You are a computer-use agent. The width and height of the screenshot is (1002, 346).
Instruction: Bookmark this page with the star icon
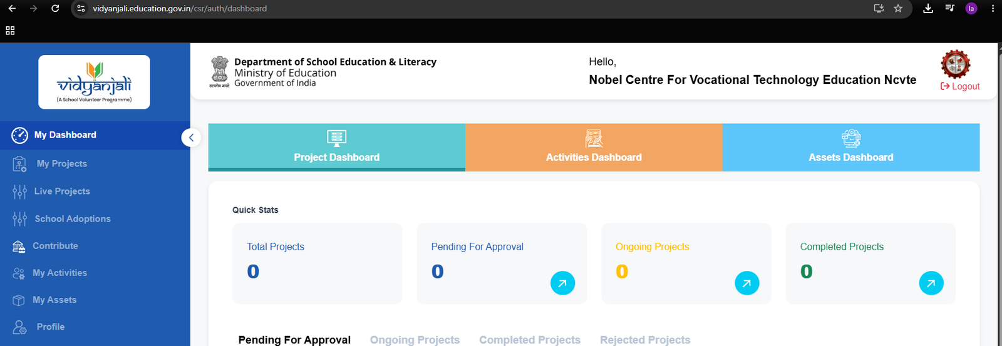click(x=898, y=8)
